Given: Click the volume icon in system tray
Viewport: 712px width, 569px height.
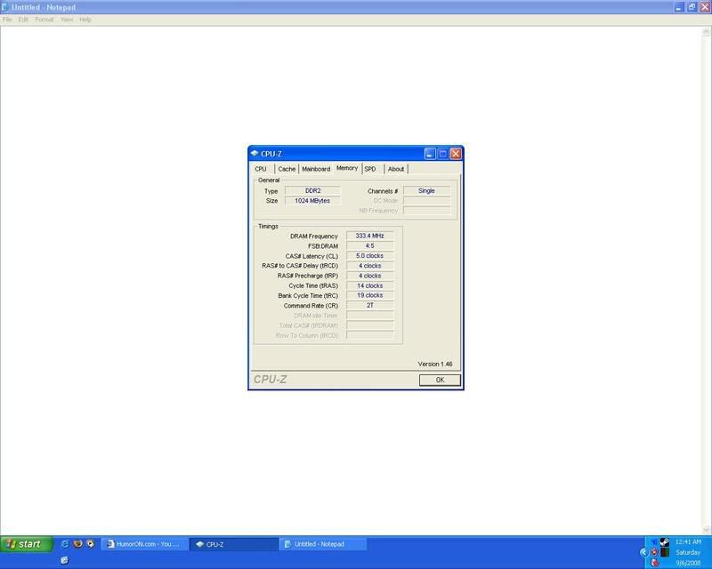Looking at the screenshot, I should point(654,541).
